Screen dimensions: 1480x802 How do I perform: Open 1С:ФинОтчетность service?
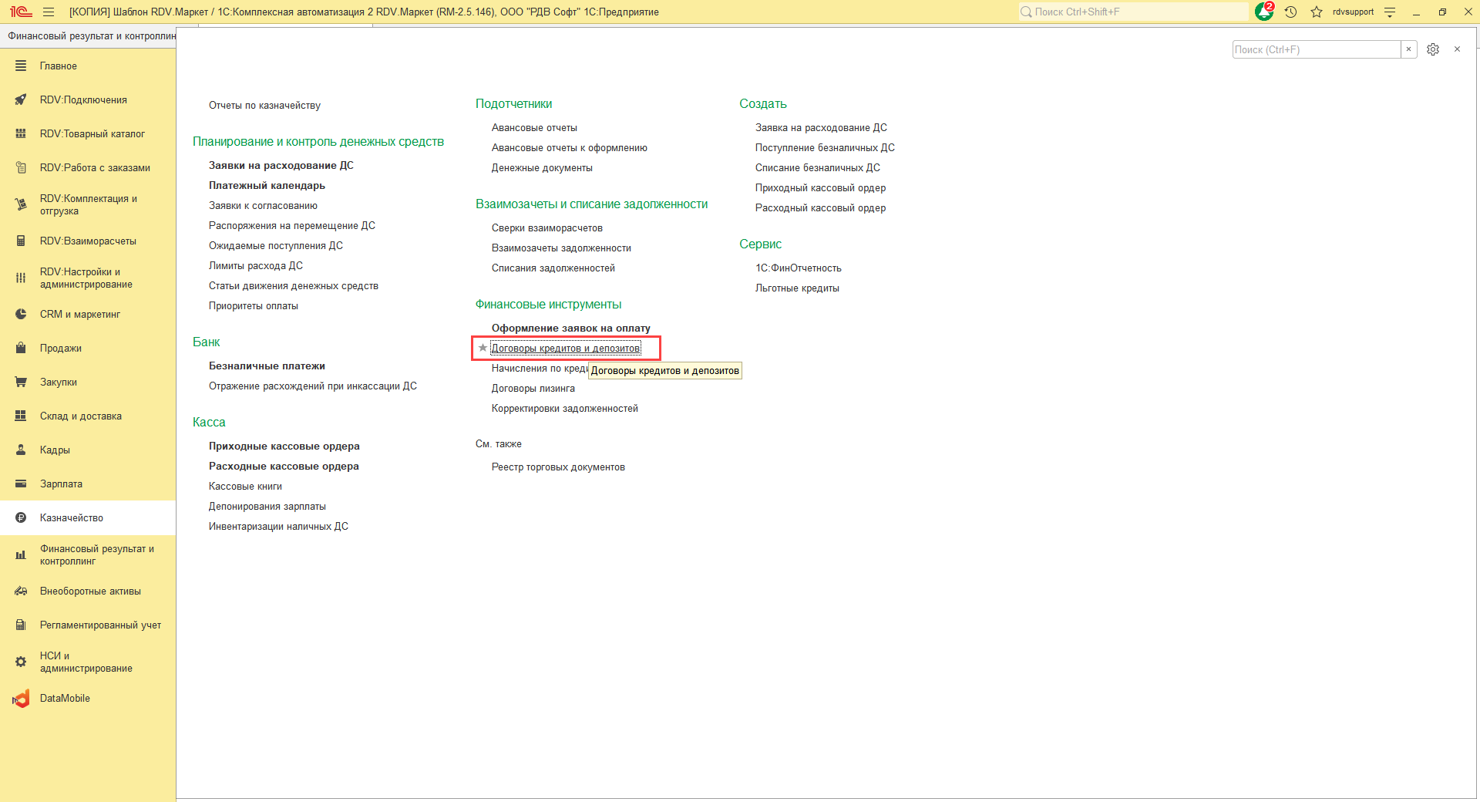798,268
